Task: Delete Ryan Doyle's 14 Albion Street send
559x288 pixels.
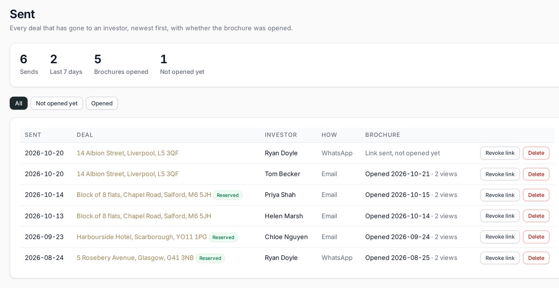Action: [536, 153]
